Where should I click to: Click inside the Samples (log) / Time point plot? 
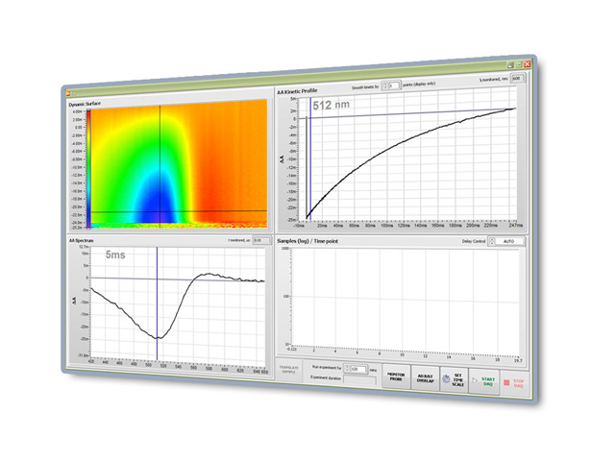tap(404, 298)
